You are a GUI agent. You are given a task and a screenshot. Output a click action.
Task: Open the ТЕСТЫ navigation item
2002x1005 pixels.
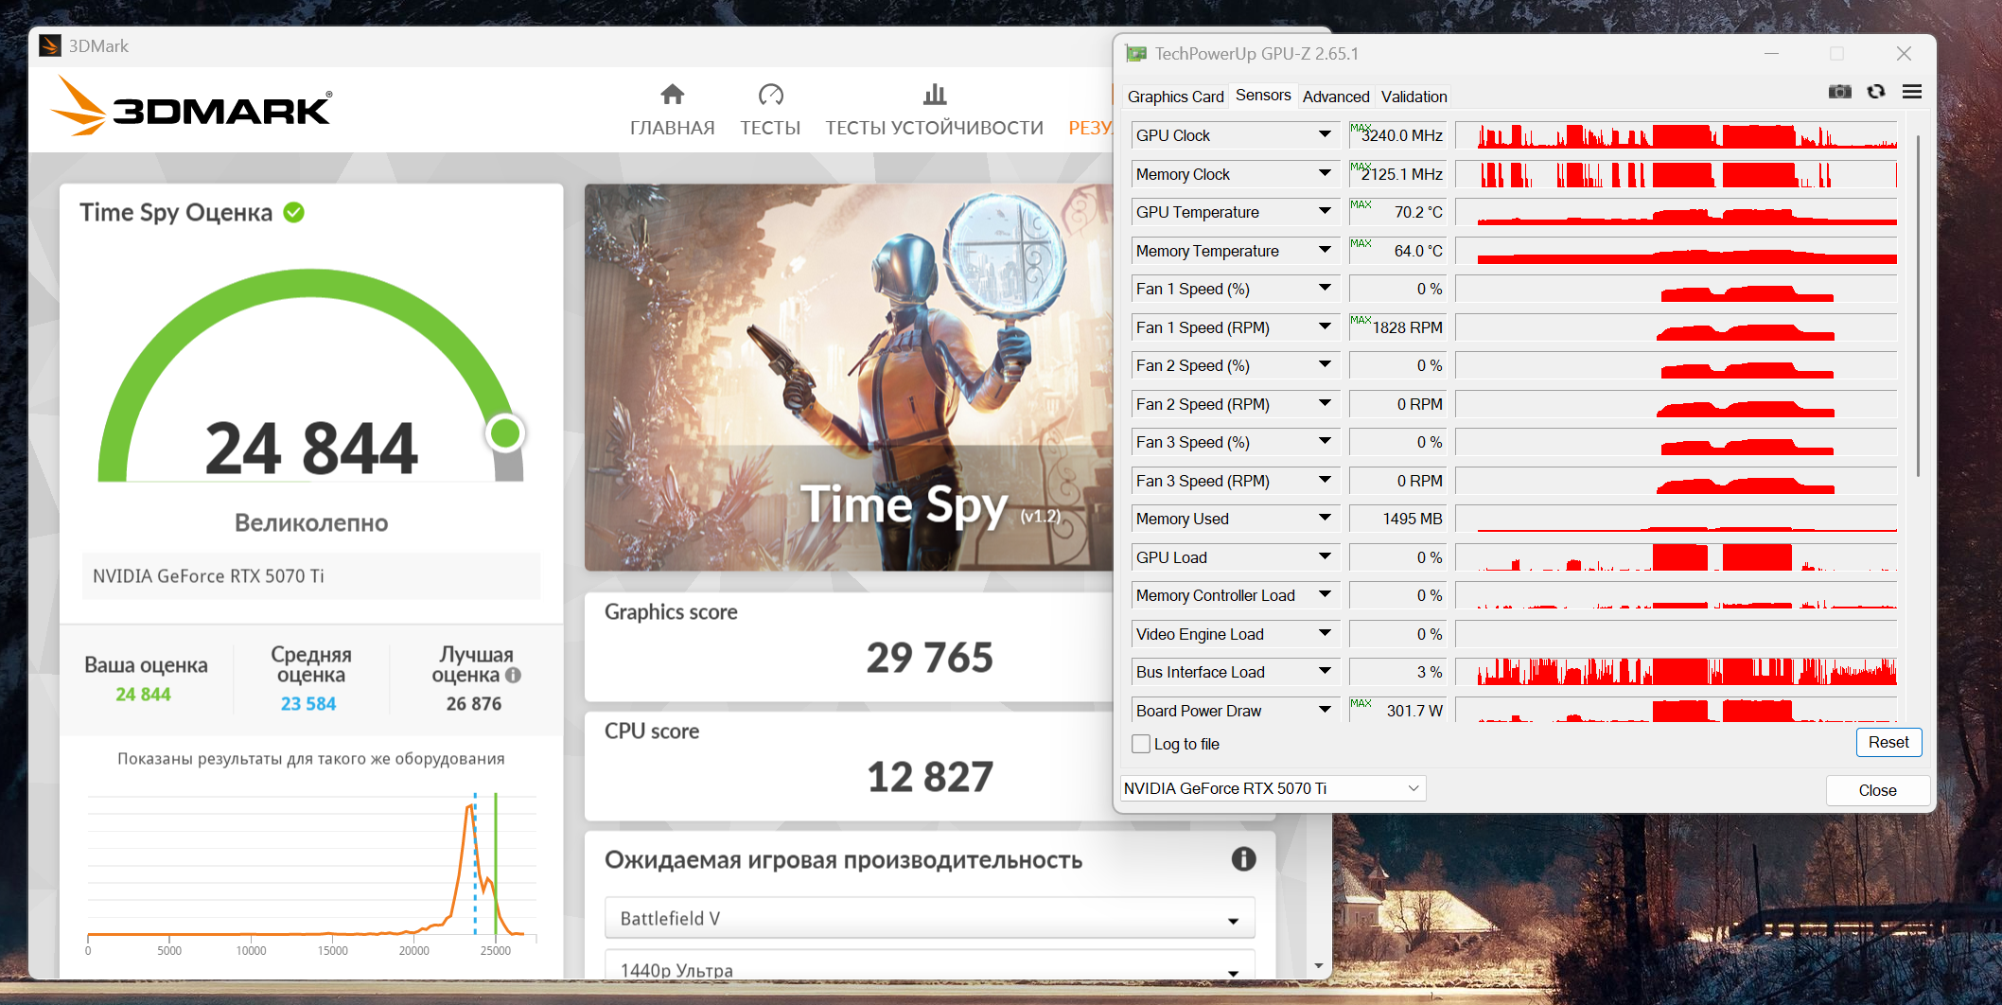(x=770, y=128)
